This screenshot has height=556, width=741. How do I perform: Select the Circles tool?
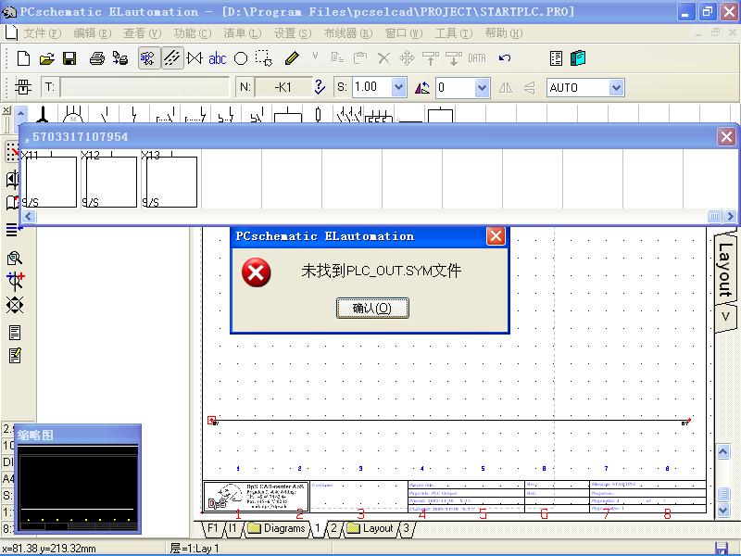(x=241, y=58)
